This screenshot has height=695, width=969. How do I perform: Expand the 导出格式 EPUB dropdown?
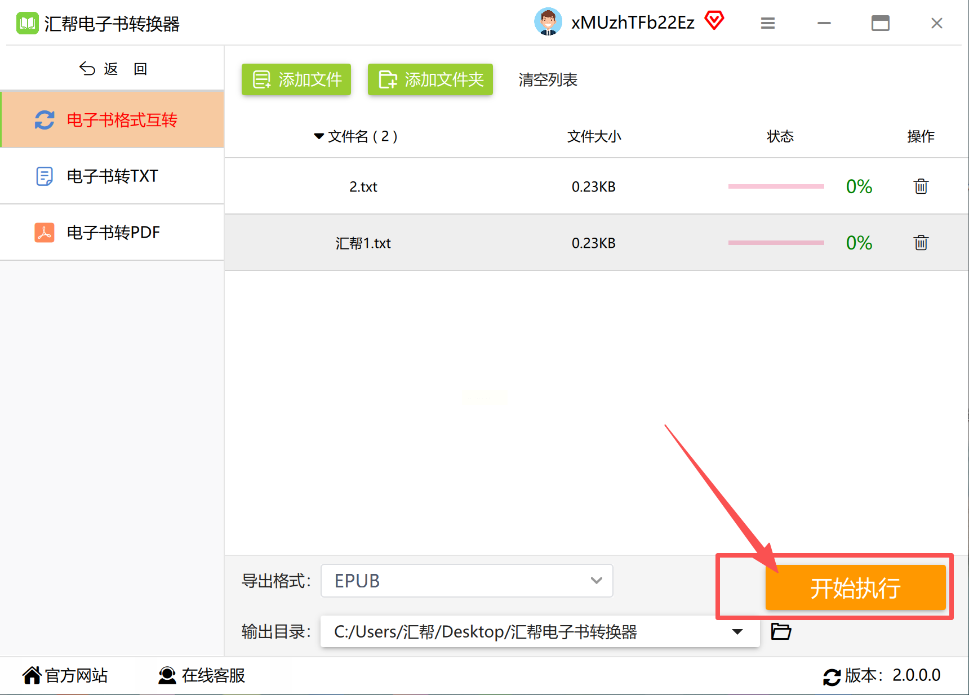tap(466, 581)
